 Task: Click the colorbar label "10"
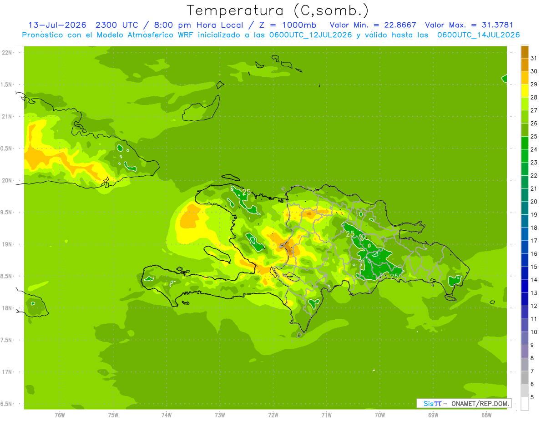click(x=534, y=332)
